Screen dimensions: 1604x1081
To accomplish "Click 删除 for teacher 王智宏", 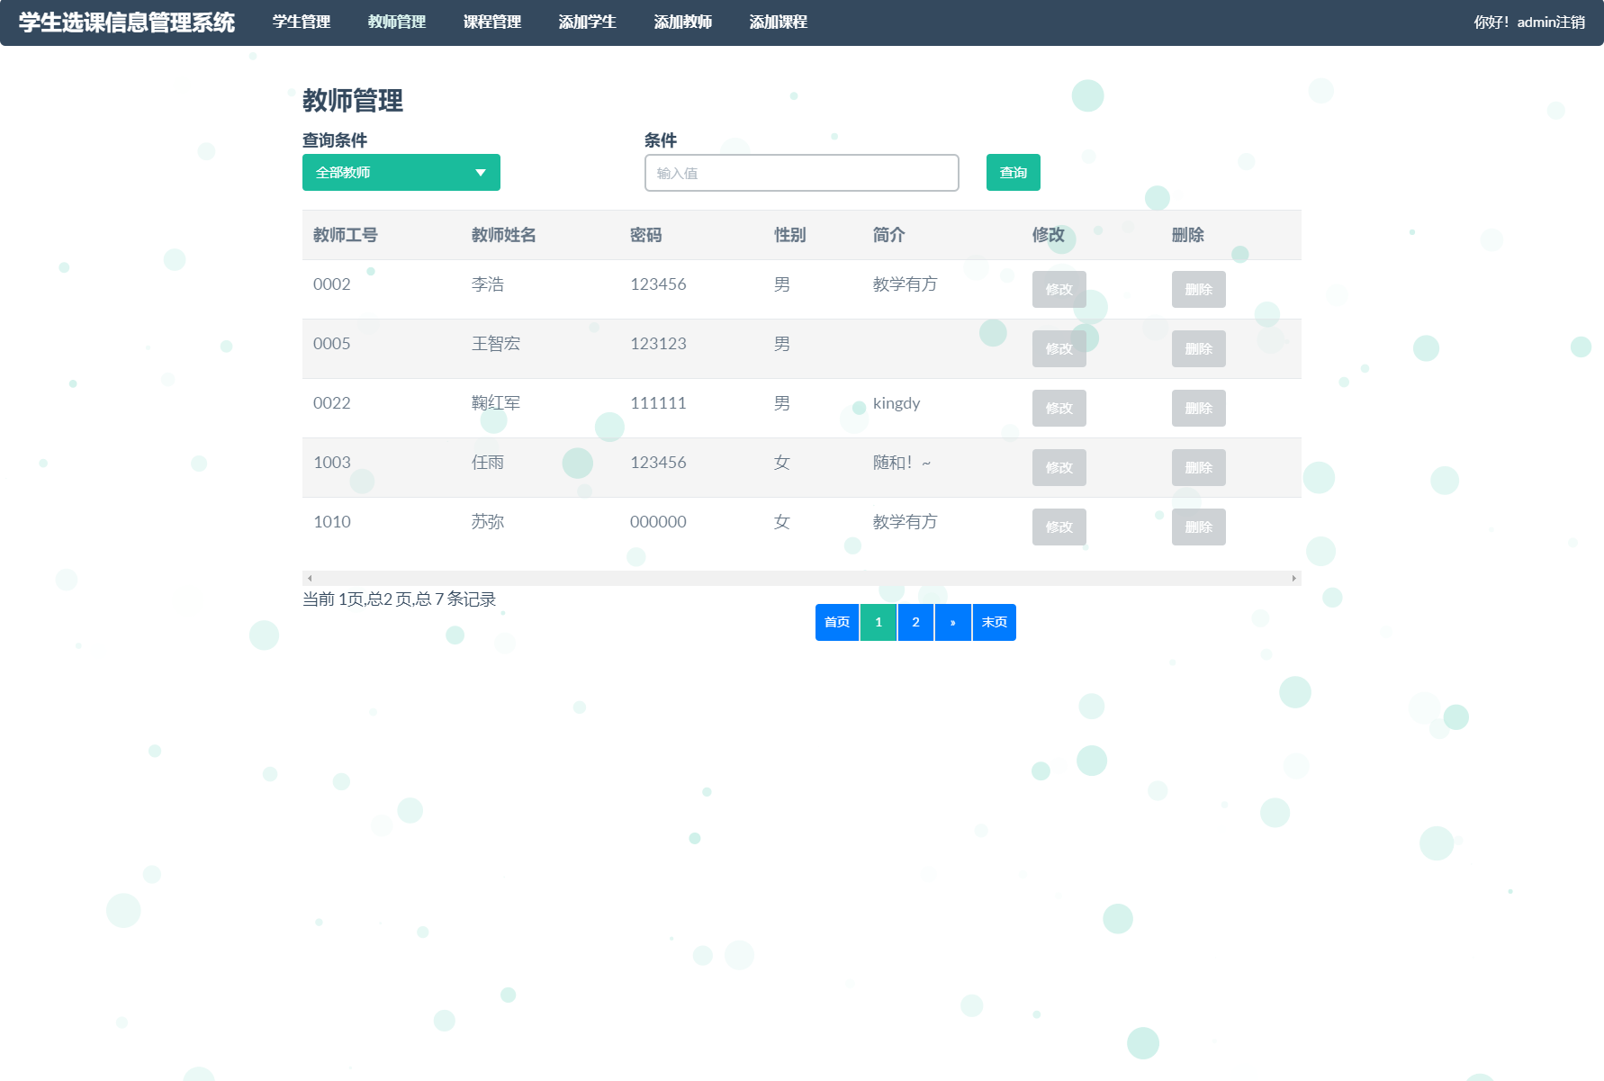I will (x=1198, y=348).
